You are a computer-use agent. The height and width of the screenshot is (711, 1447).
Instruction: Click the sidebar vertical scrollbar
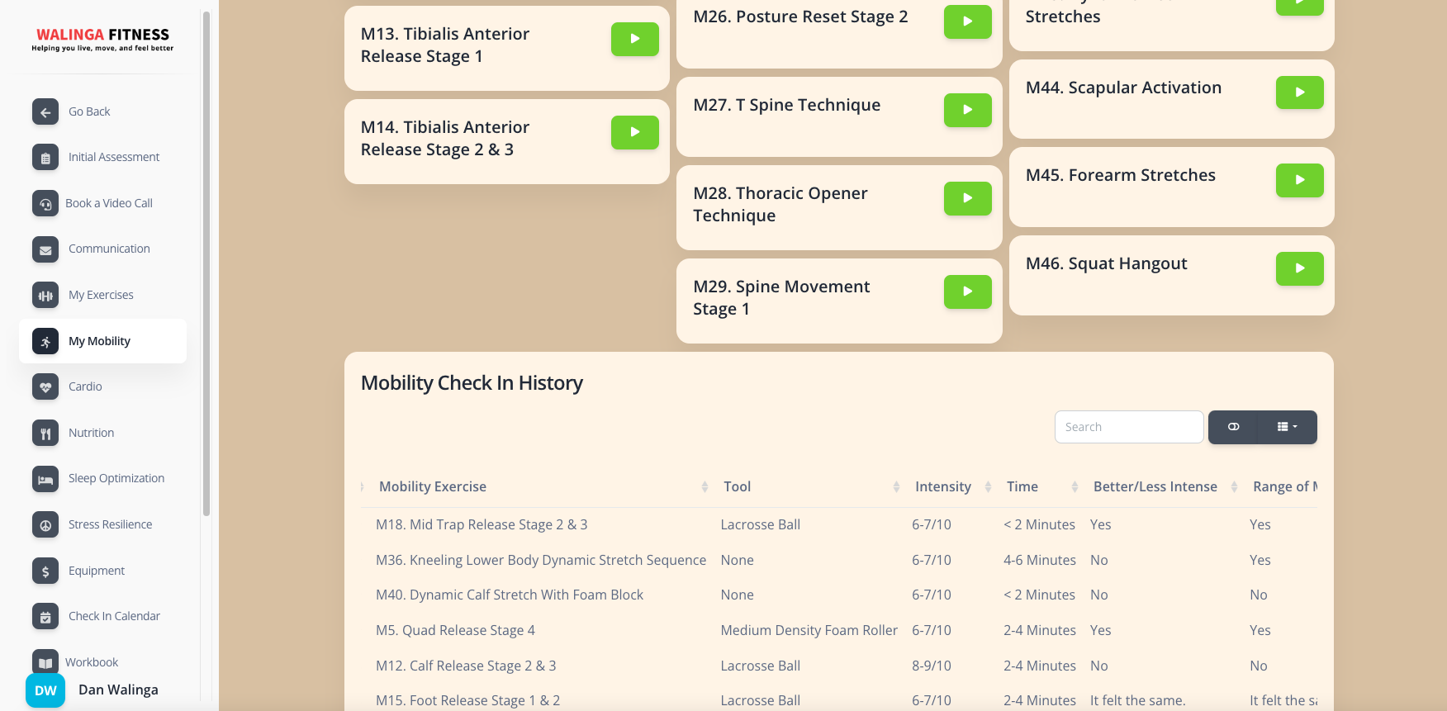click(206, 264)
